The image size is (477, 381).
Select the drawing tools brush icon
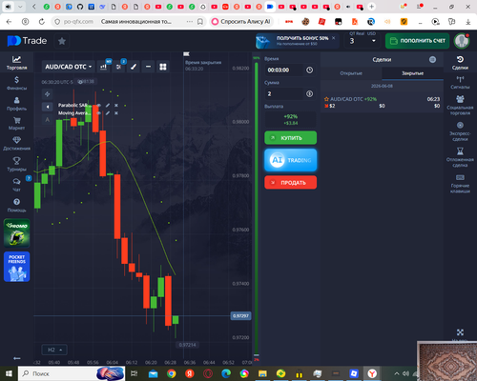[134, 67]
